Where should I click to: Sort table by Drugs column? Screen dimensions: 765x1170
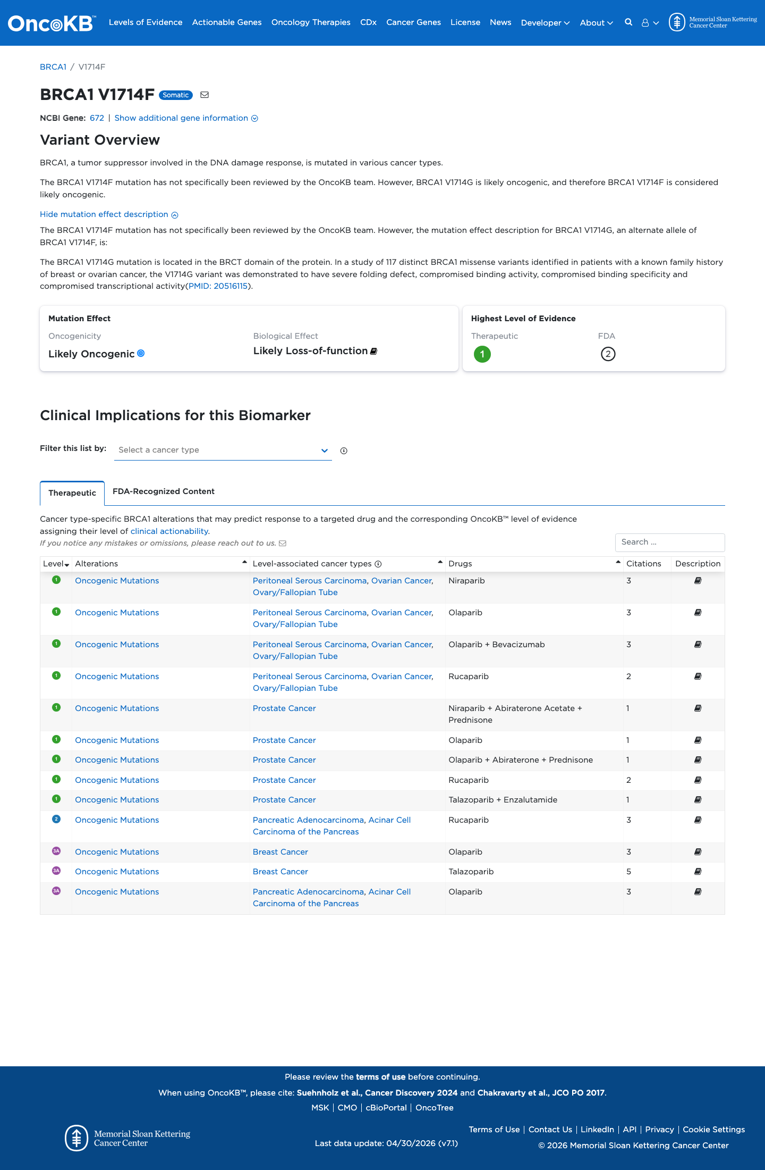(534, 564)
